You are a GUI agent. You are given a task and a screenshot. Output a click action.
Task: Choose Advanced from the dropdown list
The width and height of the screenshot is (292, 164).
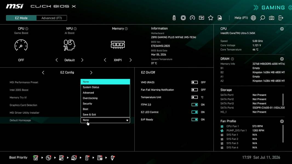[105, 93]
